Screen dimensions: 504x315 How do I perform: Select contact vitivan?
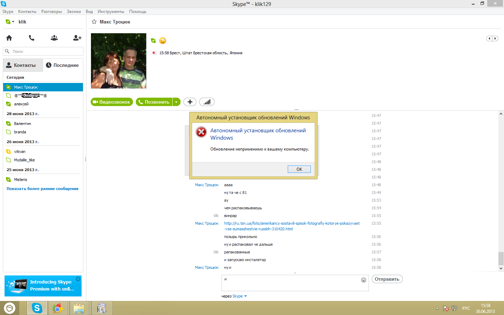43,152
